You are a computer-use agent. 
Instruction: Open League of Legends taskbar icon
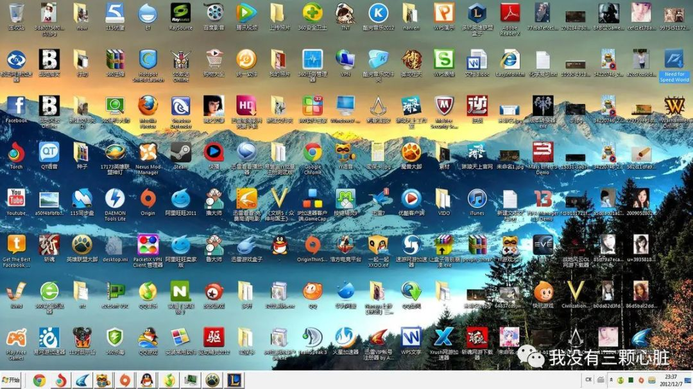coord(234,380)
